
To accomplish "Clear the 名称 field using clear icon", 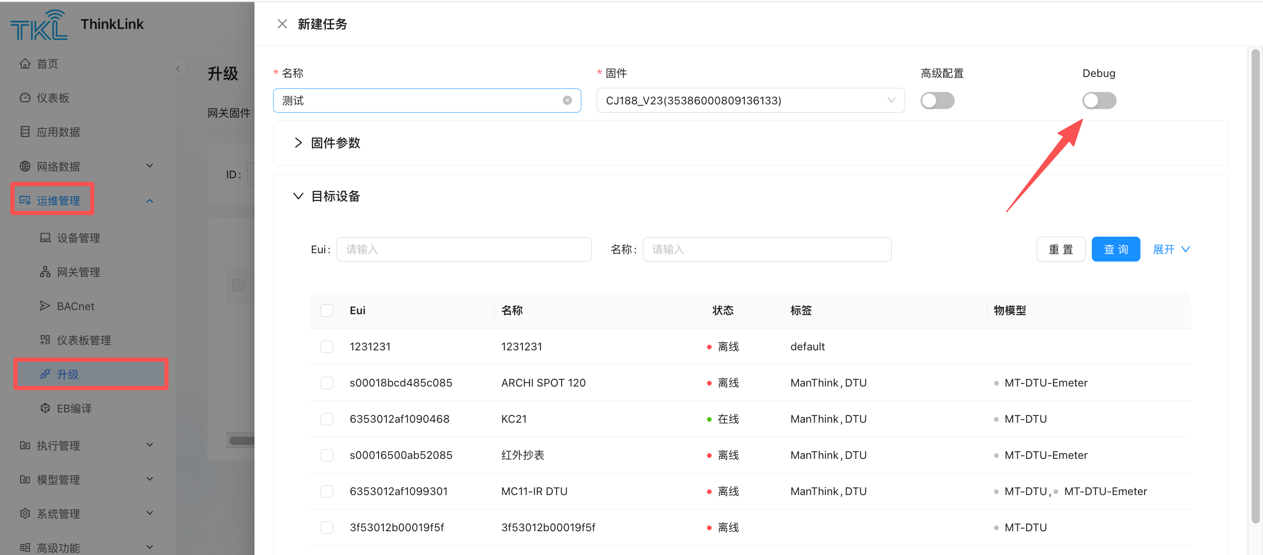I will tap(567, 100).
